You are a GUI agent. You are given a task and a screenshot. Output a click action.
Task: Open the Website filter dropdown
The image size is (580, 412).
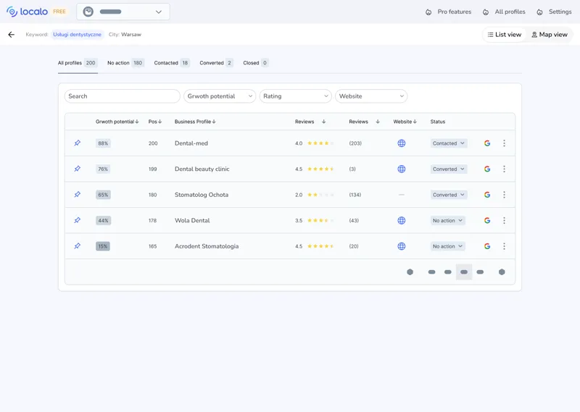coord(371,96)
